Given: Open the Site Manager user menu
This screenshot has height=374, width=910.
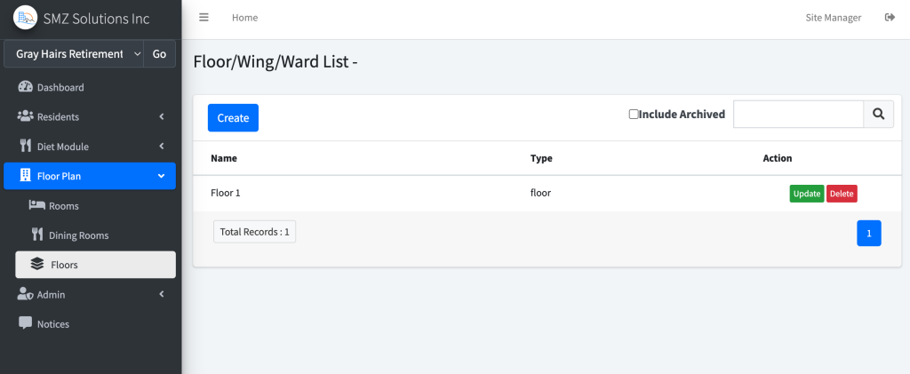Looking at the screenshot, I should (x=833, y=18).
